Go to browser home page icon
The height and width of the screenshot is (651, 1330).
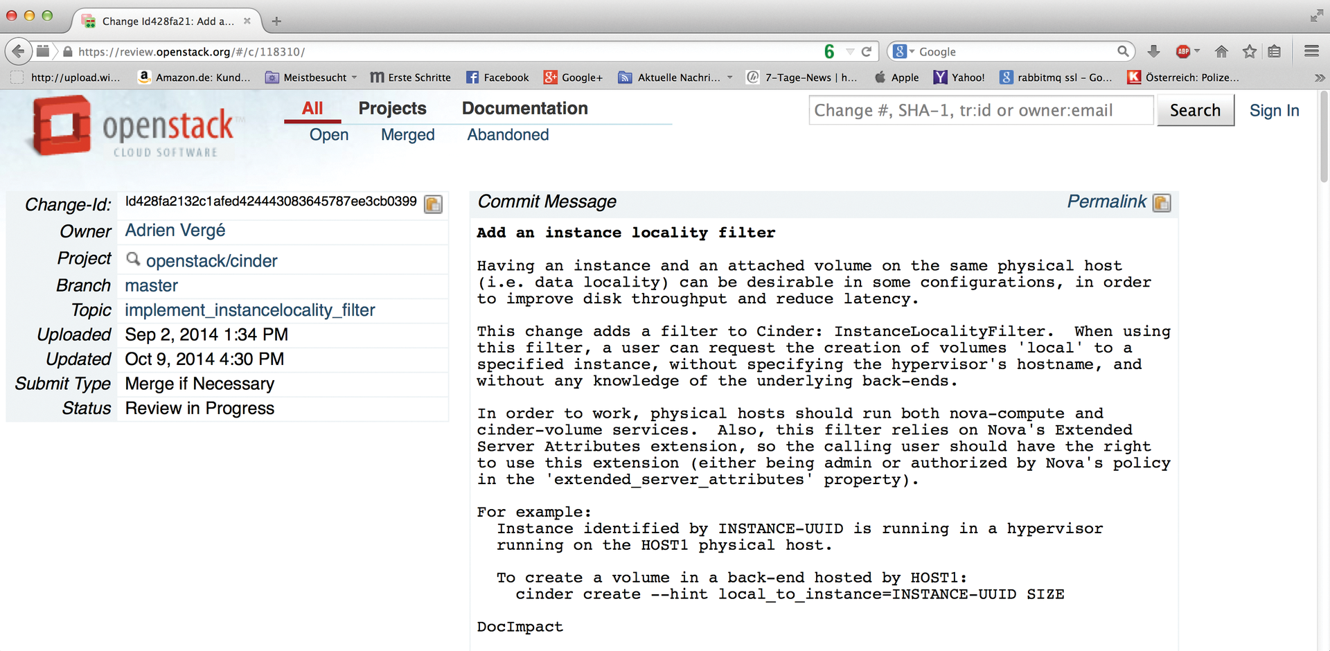[1221, 52]
